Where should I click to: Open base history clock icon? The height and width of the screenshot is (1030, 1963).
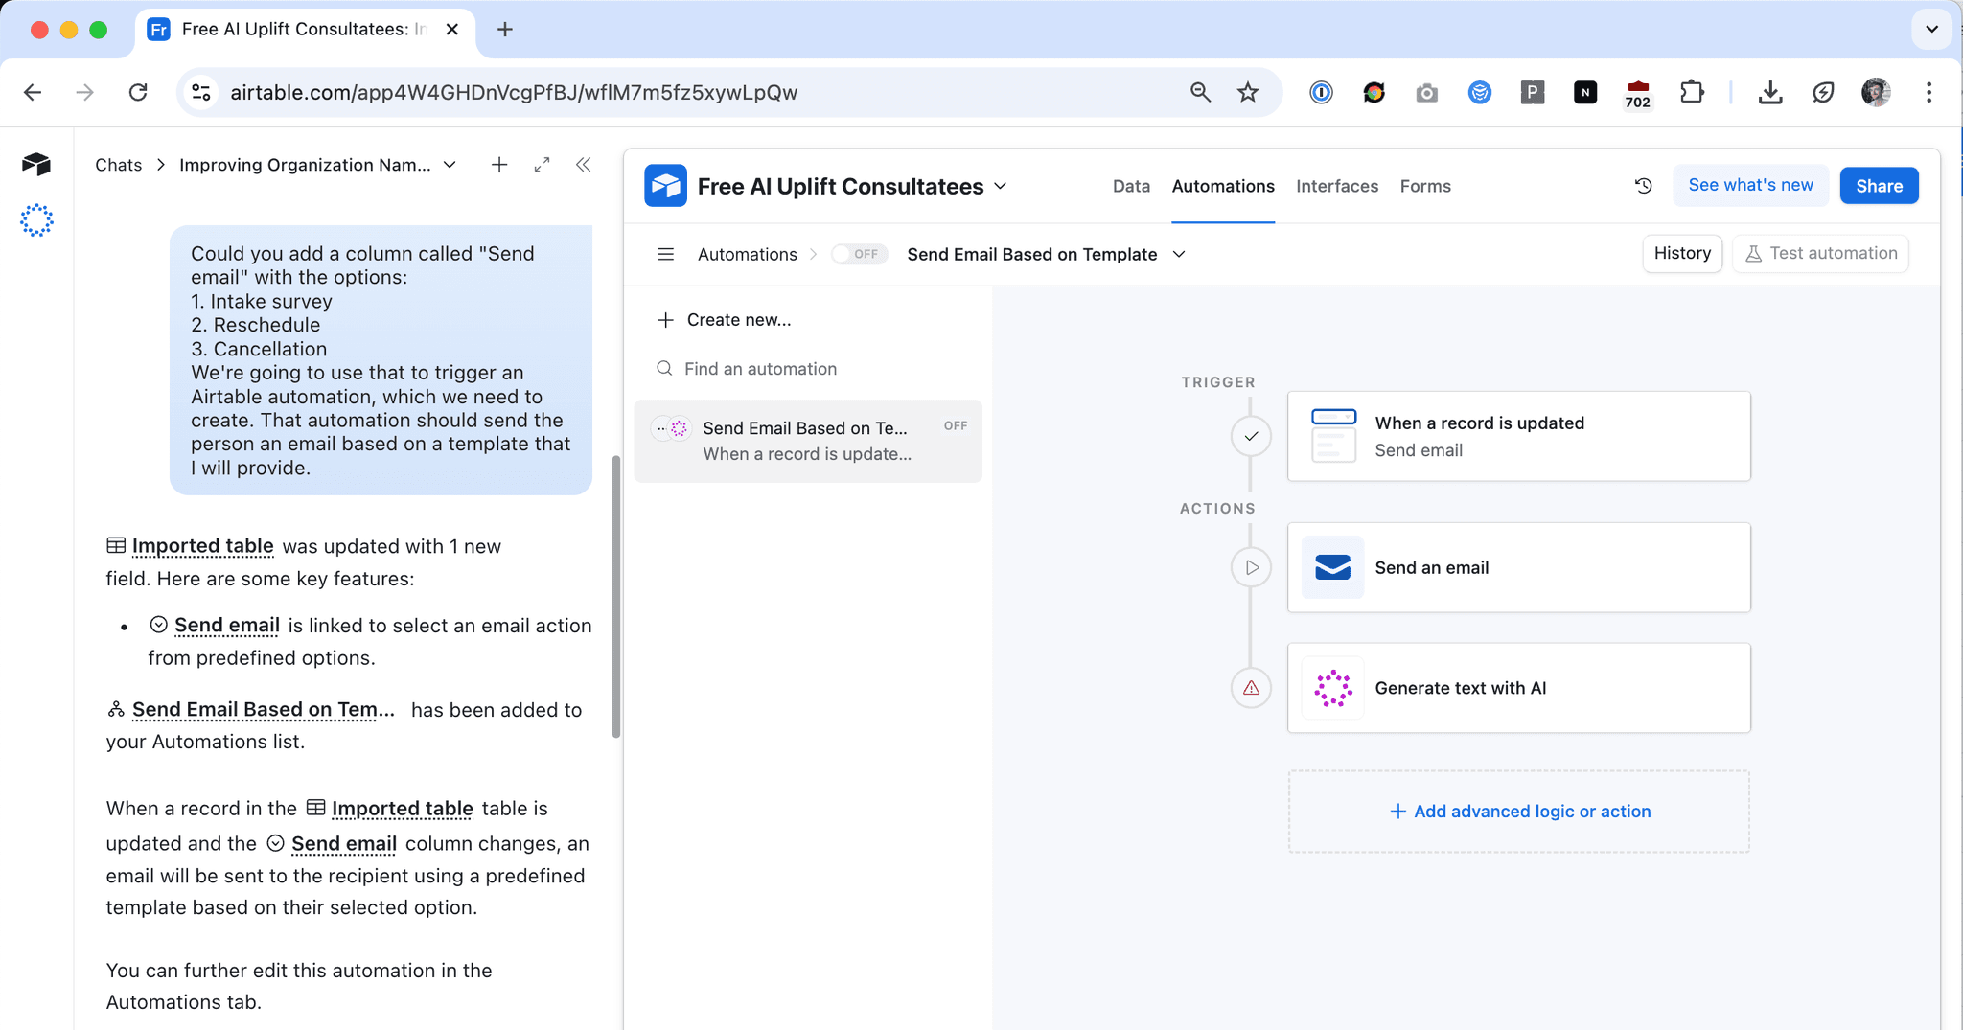click(1643, 186)
